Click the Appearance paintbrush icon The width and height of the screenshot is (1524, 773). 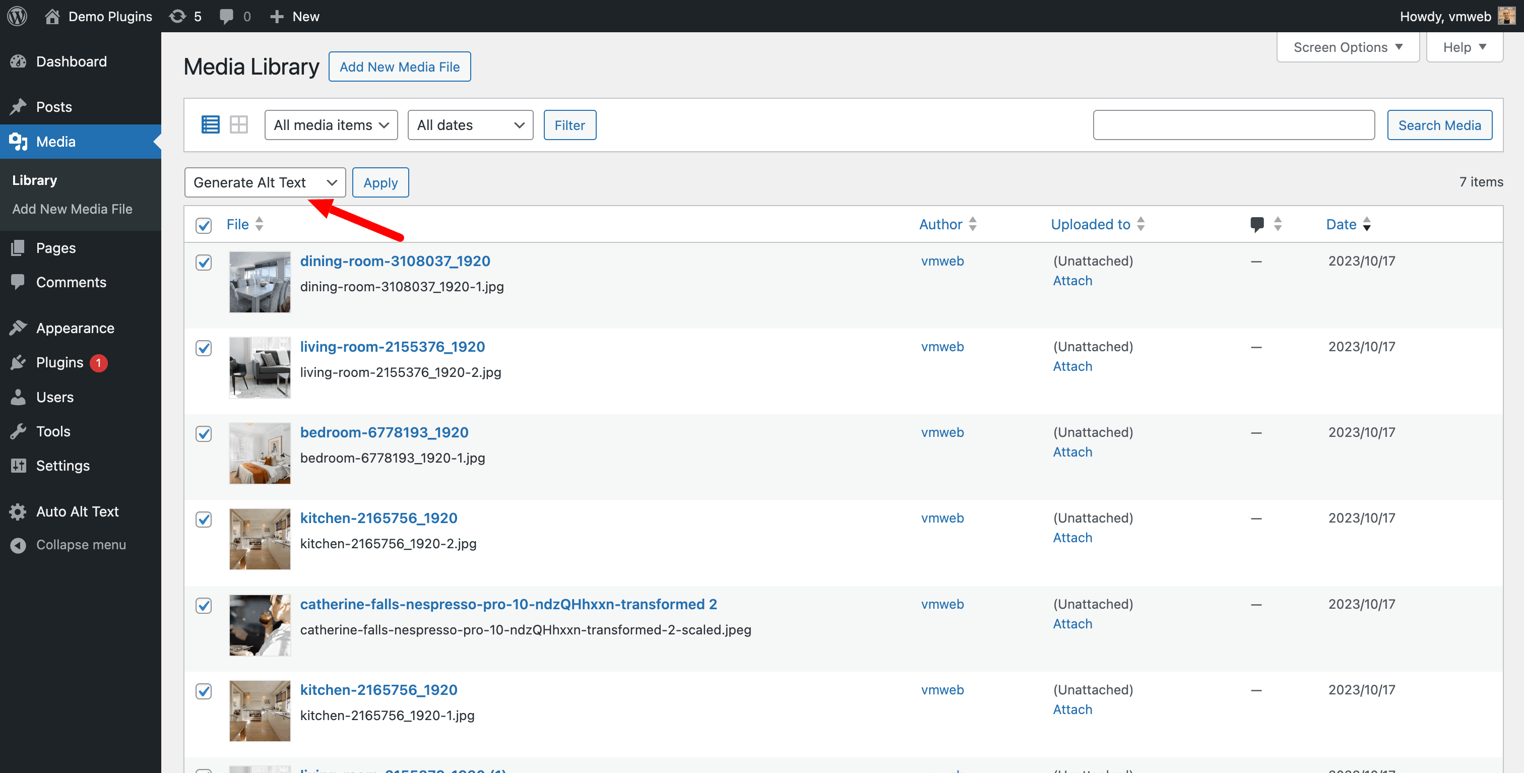18,328
